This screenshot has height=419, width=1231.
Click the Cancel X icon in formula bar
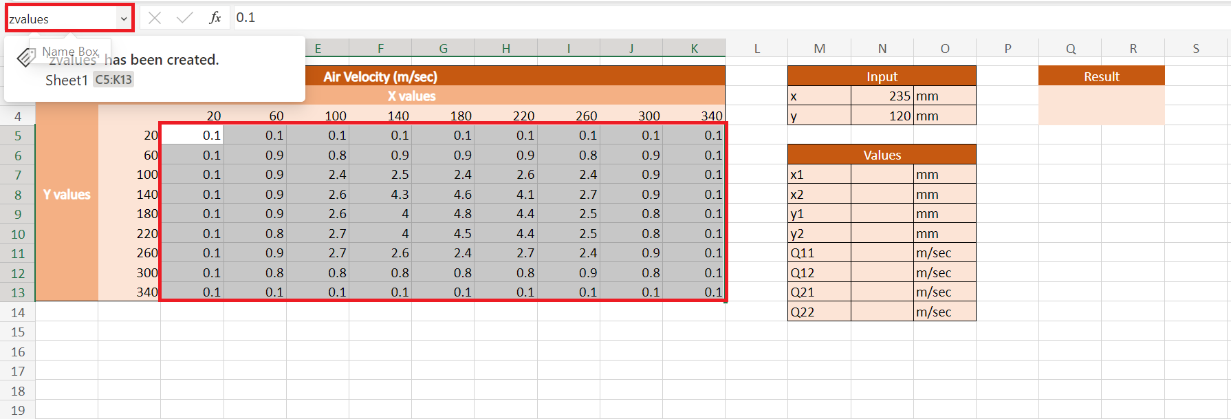pyautogui.click(x=155, y=18)
